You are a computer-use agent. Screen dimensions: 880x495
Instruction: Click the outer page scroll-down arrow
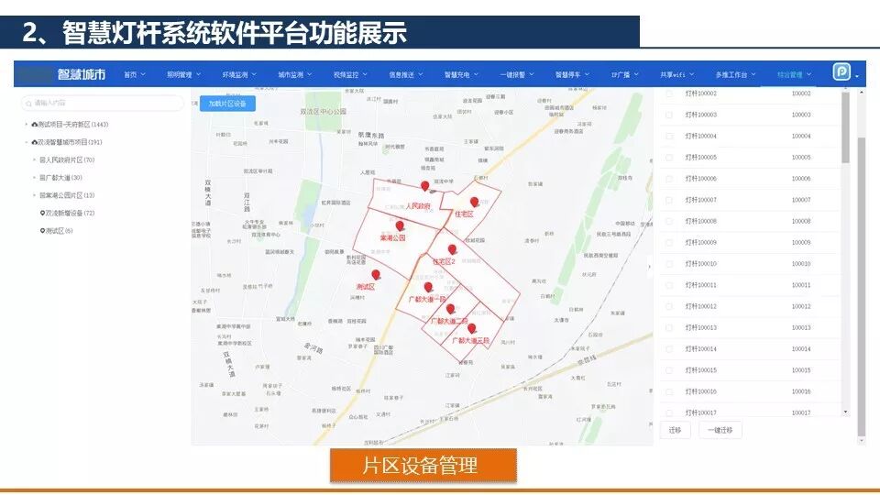point(862,441)
